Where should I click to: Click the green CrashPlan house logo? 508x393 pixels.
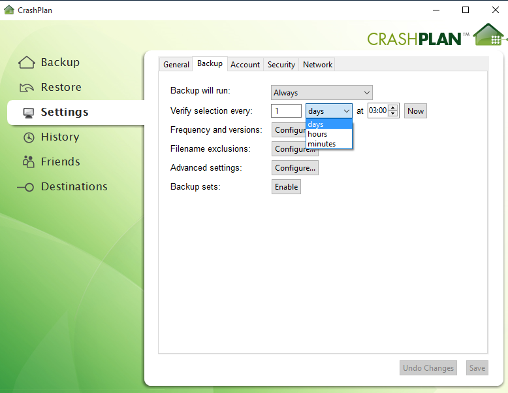pyautogui.click(x=489, y=35)
